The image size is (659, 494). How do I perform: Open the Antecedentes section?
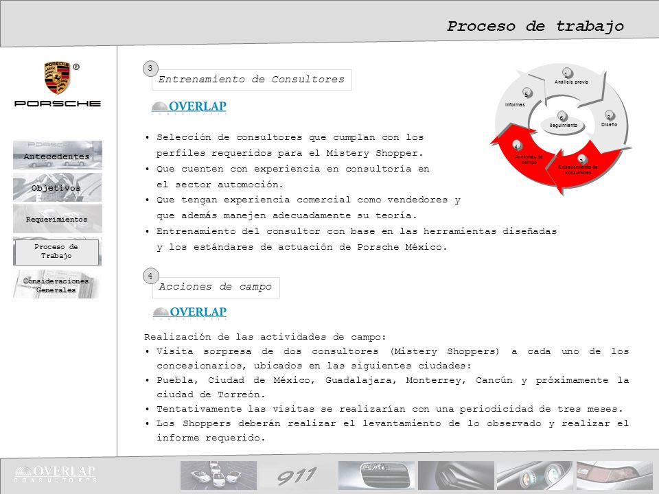58,155
